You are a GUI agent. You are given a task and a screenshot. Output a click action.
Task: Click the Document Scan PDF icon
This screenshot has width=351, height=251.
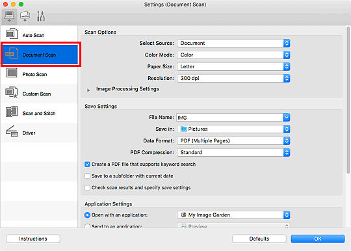tap(12, 53)
